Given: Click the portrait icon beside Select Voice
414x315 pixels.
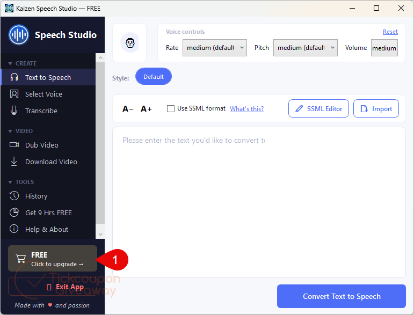Looking at the screenshot, I should pos(14,94).
